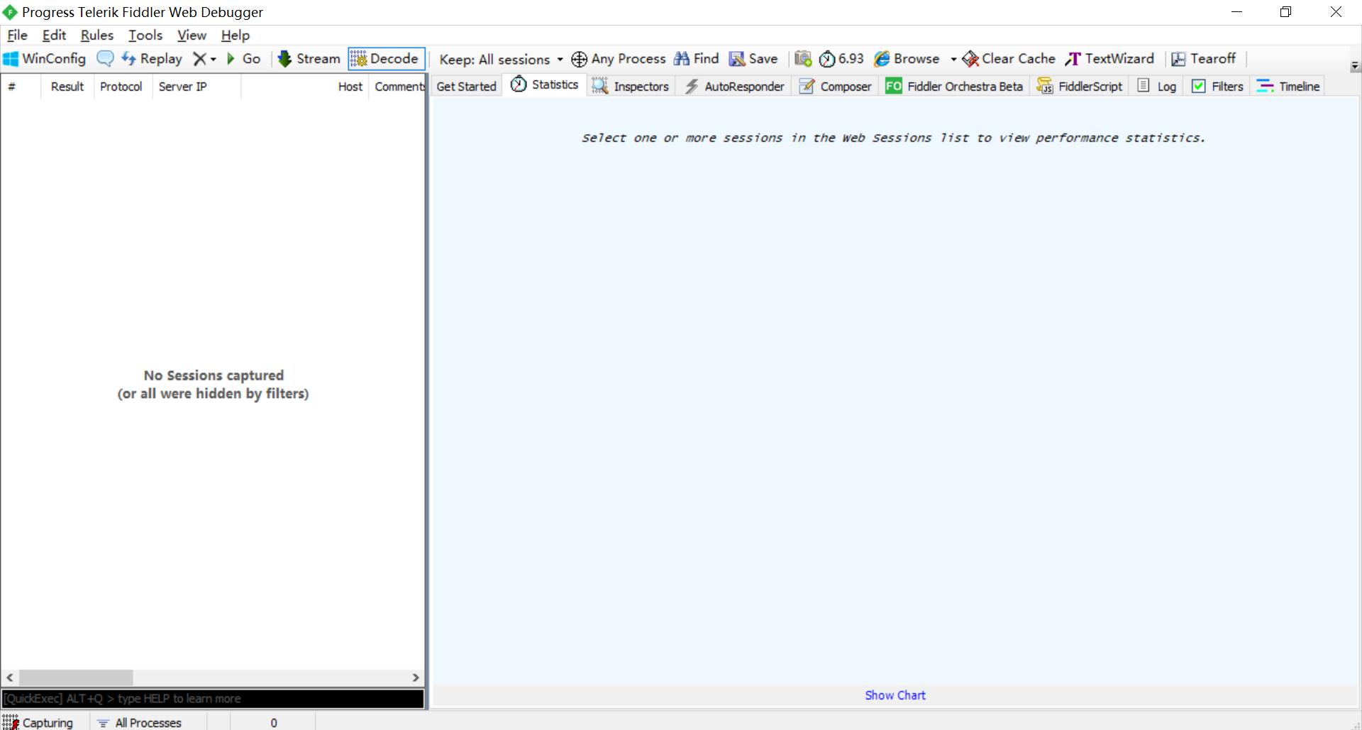Viewport: 1362px width, 730px height.
Task: Sort sessions by # column
Action: tap(21, 87)
